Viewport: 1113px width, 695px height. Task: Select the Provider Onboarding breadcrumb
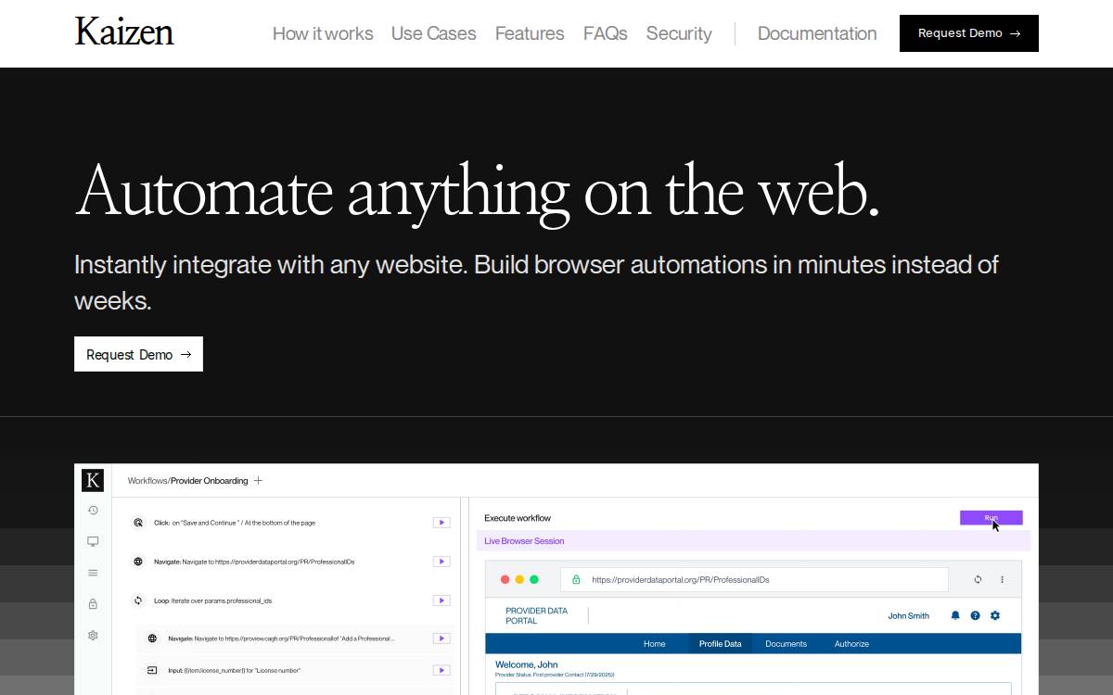(210, 481)
